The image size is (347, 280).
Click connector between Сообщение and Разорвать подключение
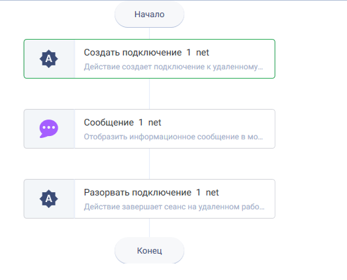pyautogui.click(x=150, y=164)
